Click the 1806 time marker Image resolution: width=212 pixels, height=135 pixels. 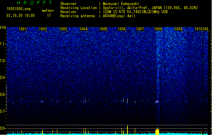click(x=122, y=29)
